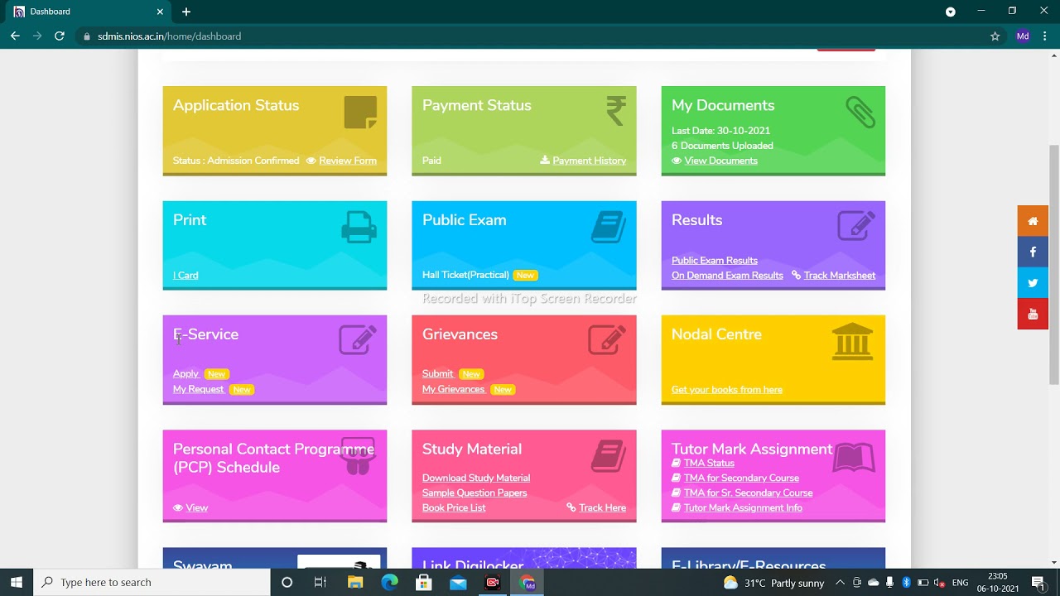Click the Application Status note icon
The height and width of the screenshot is (596, 1060).
360,113
